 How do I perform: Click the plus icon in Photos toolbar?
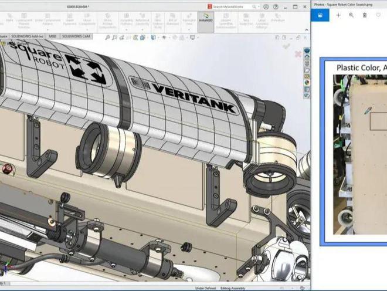tap(338, 15)
